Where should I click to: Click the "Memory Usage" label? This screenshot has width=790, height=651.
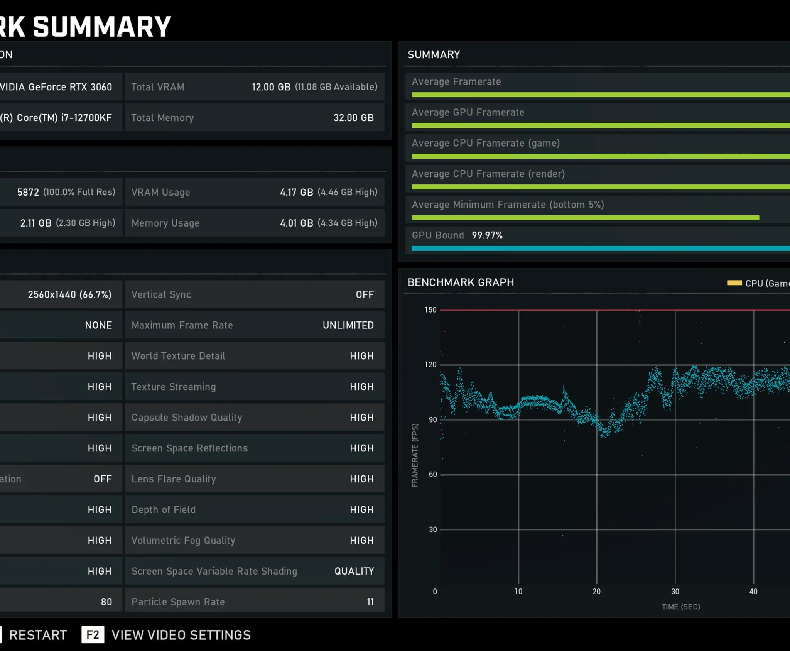click(165, 223)
